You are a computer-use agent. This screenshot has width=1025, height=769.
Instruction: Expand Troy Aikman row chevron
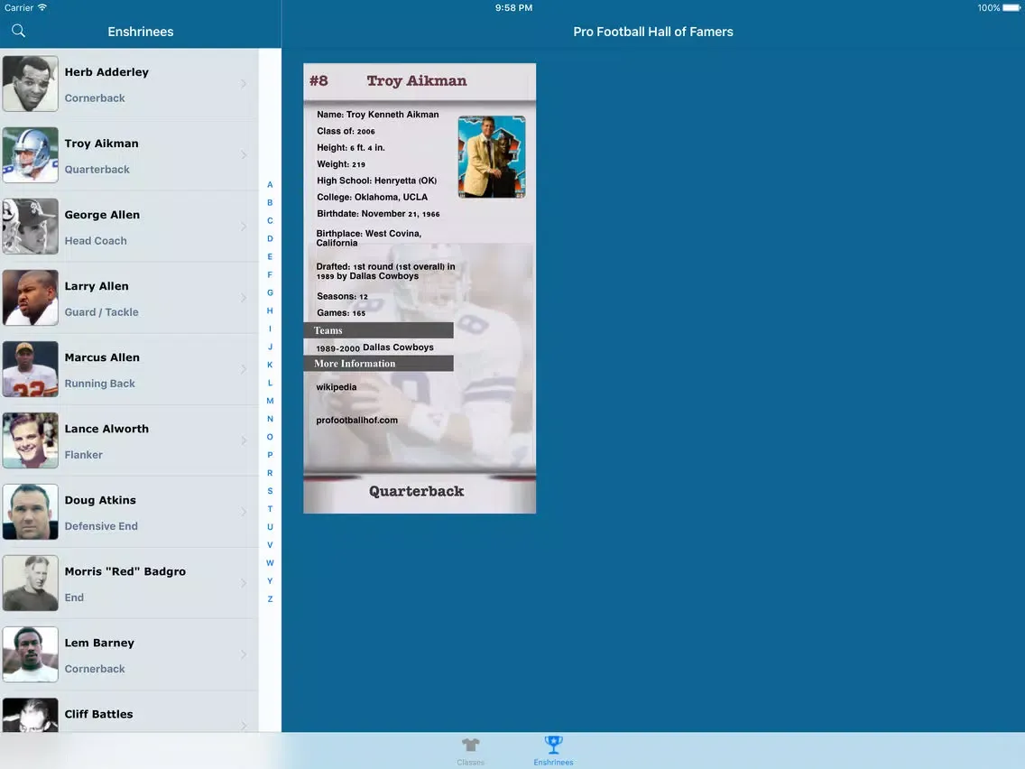point(244,155)
